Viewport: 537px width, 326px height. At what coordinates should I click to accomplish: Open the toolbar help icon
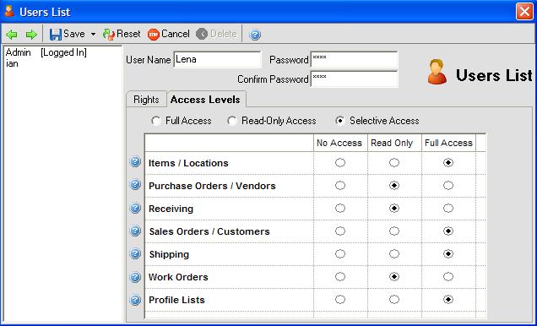pyautogui.click(x=255, y=35)
